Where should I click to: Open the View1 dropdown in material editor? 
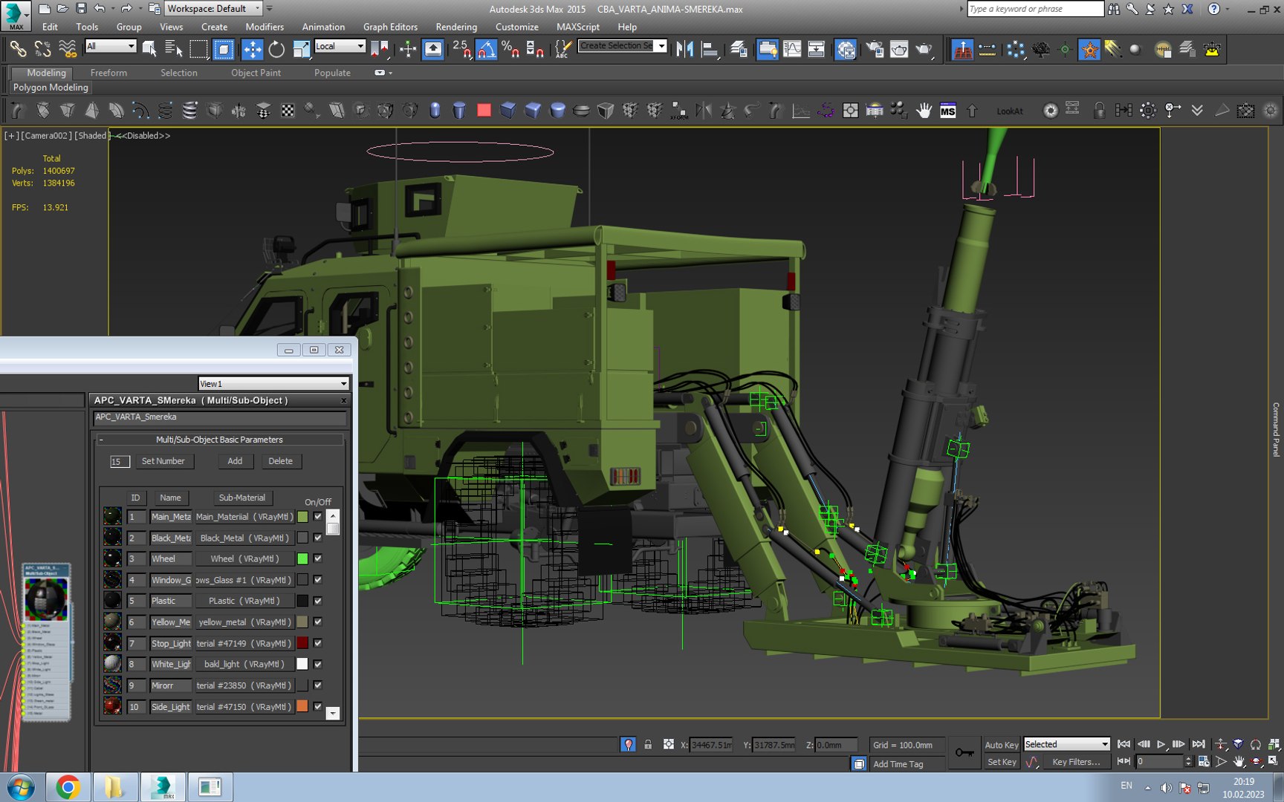[x=273, y=383]
